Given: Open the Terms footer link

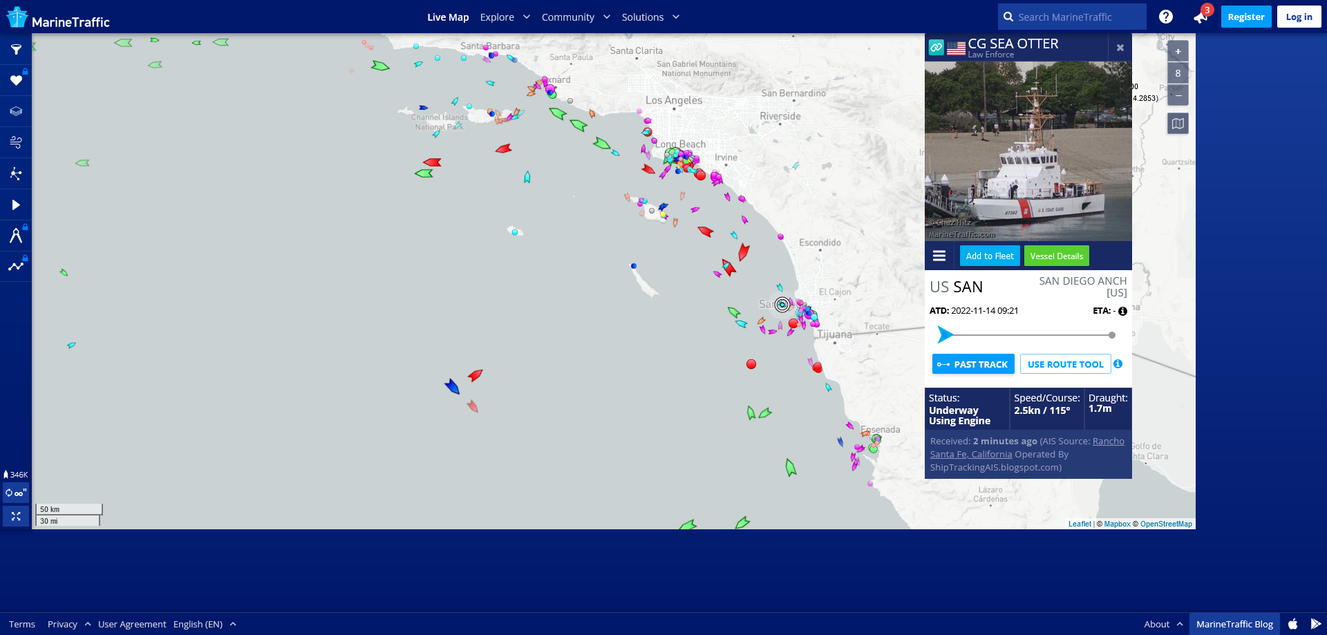Looking at the screenshot, I should point(22,624).
